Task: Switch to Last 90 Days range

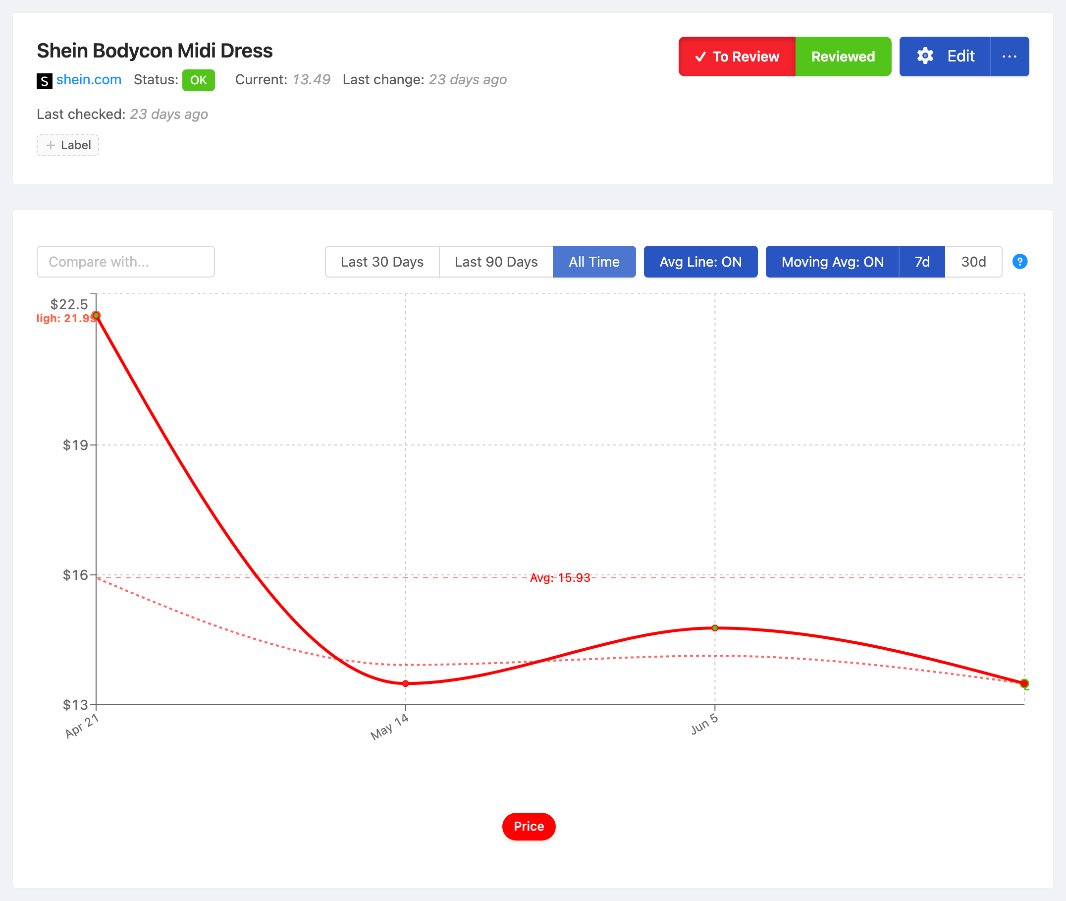Action: pos(496,262)
